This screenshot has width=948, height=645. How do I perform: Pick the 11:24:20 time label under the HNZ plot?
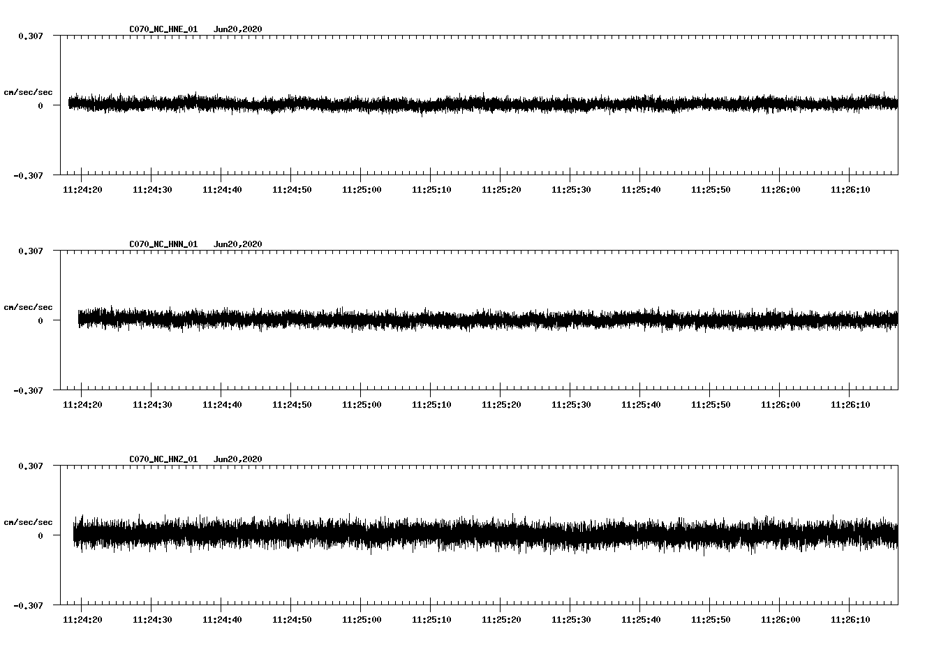click(82, 620)
